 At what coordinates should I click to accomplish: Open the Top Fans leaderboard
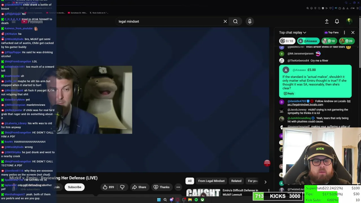point(331,32)
